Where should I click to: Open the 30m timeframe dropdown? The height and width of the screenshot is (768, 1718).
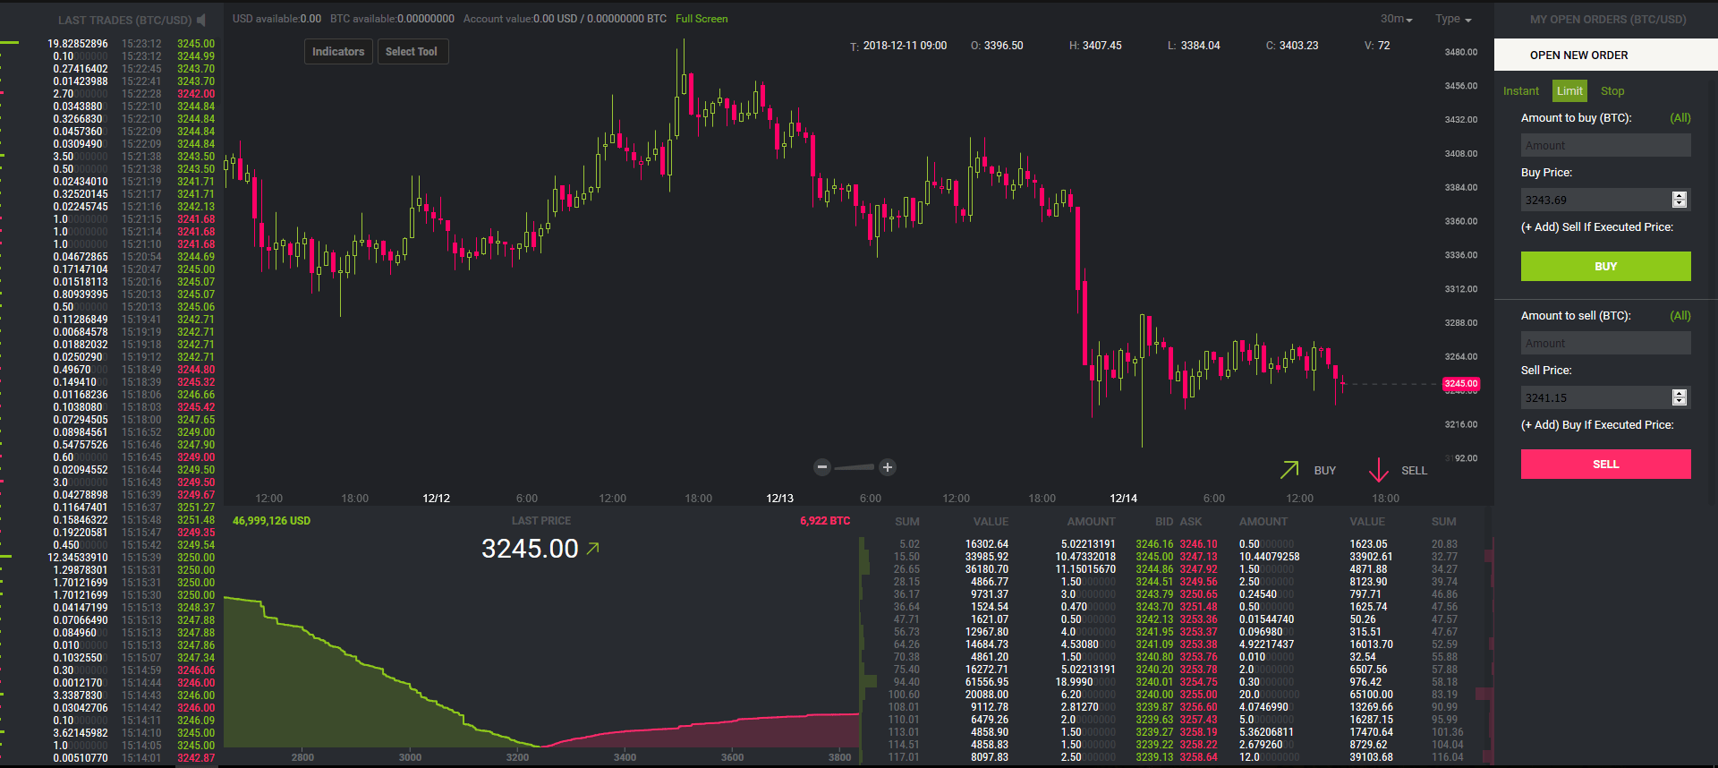[1396, 19]
